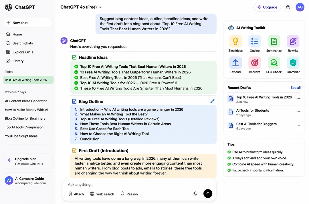The image size is (309, 204).
Task: Enable the Reason mode option
Action: (129, 194)
